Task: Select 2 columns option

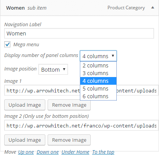Action: point(98,65)
